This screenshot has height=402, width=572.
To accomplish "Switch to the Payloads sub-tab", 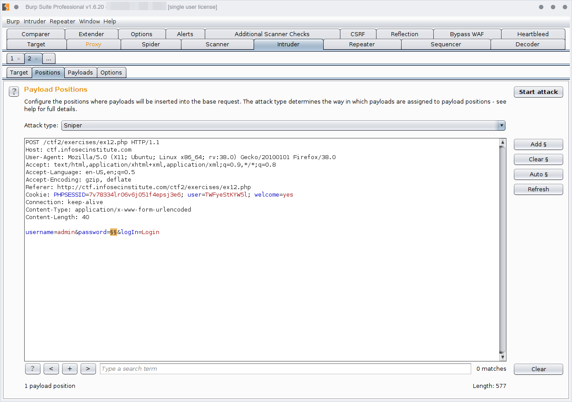I will point(80,73).
